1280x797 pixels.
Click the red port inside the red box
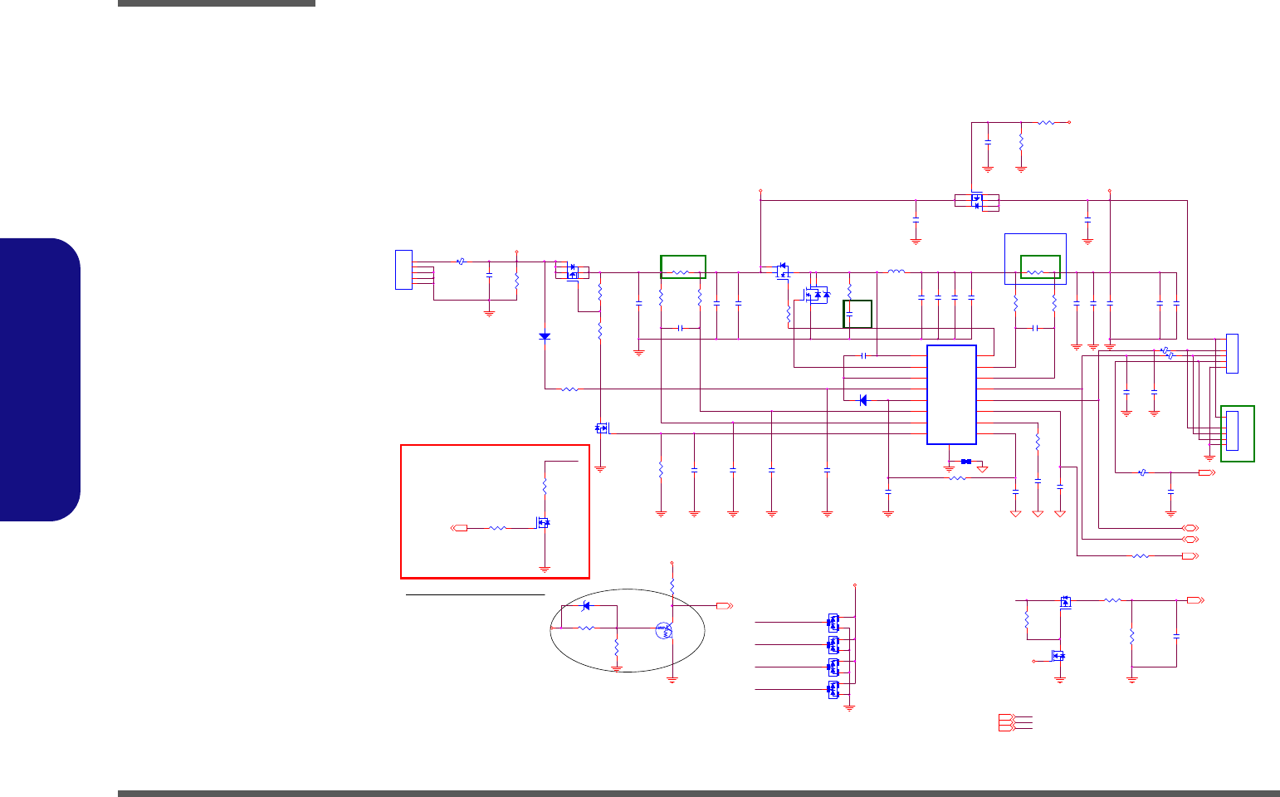click(x=459, y=528)
